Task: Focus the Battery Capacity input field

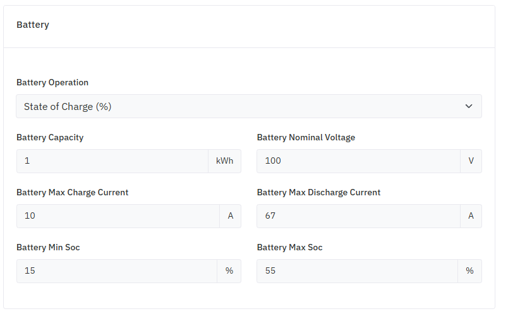Action: (x=112, y=161)
